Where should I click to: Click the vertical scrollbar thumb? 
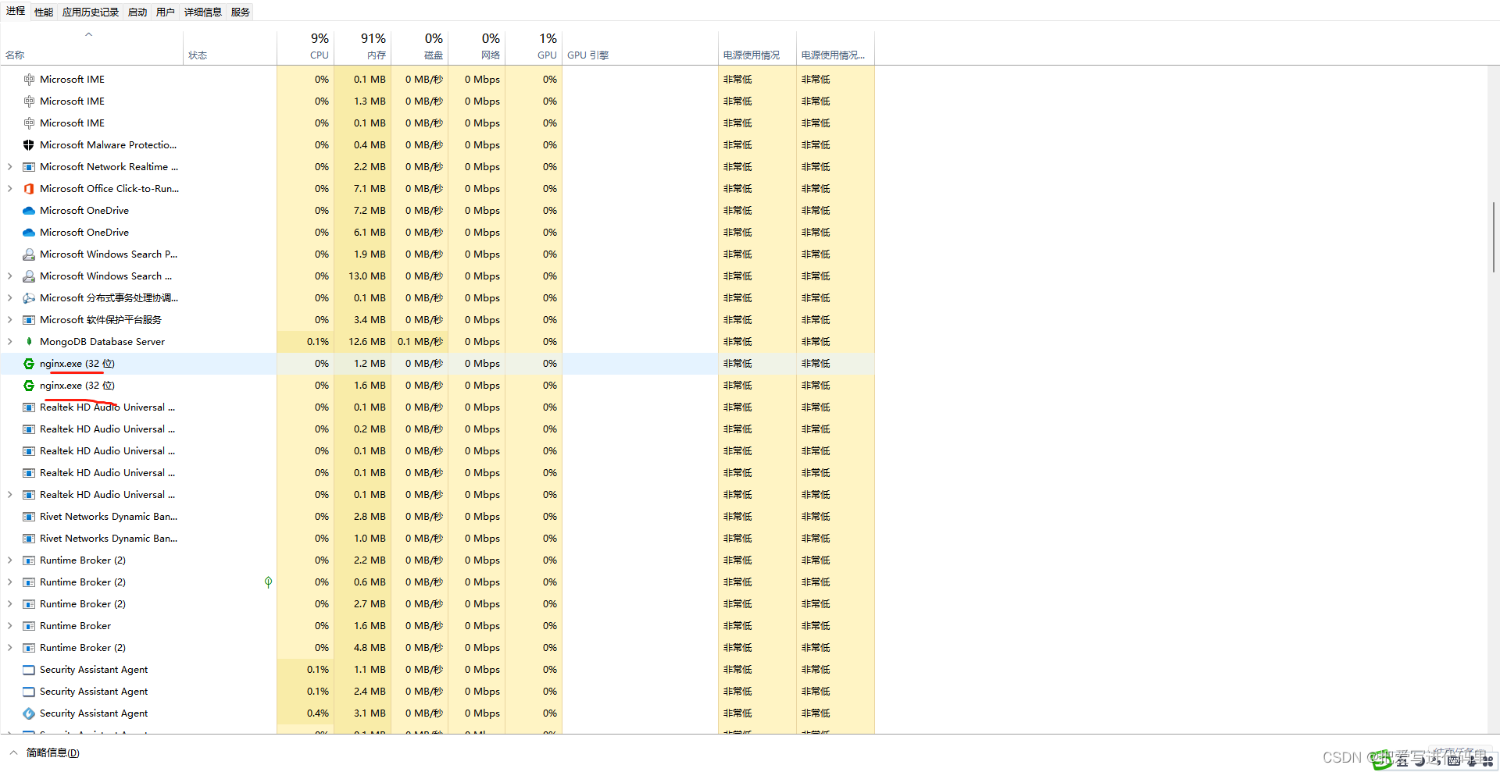1493,237
